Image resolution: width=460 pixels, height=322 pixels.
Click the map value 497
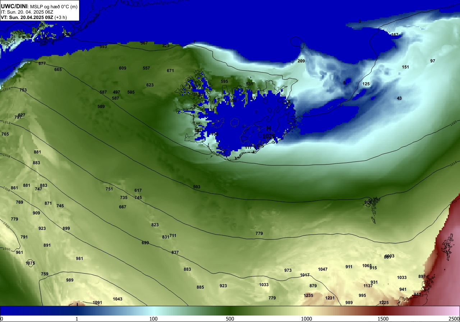(x=116, y=92)
